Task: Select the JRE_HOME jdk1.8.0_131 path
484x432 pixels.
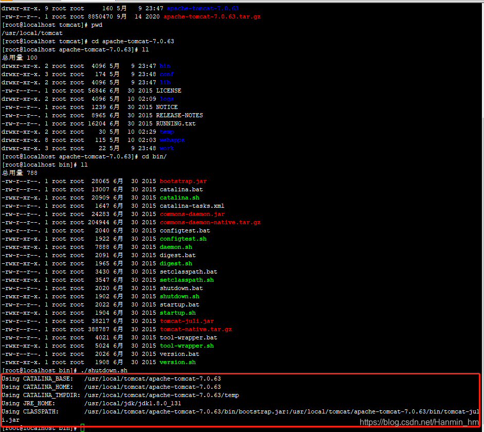Action: [x=133, y=404]
